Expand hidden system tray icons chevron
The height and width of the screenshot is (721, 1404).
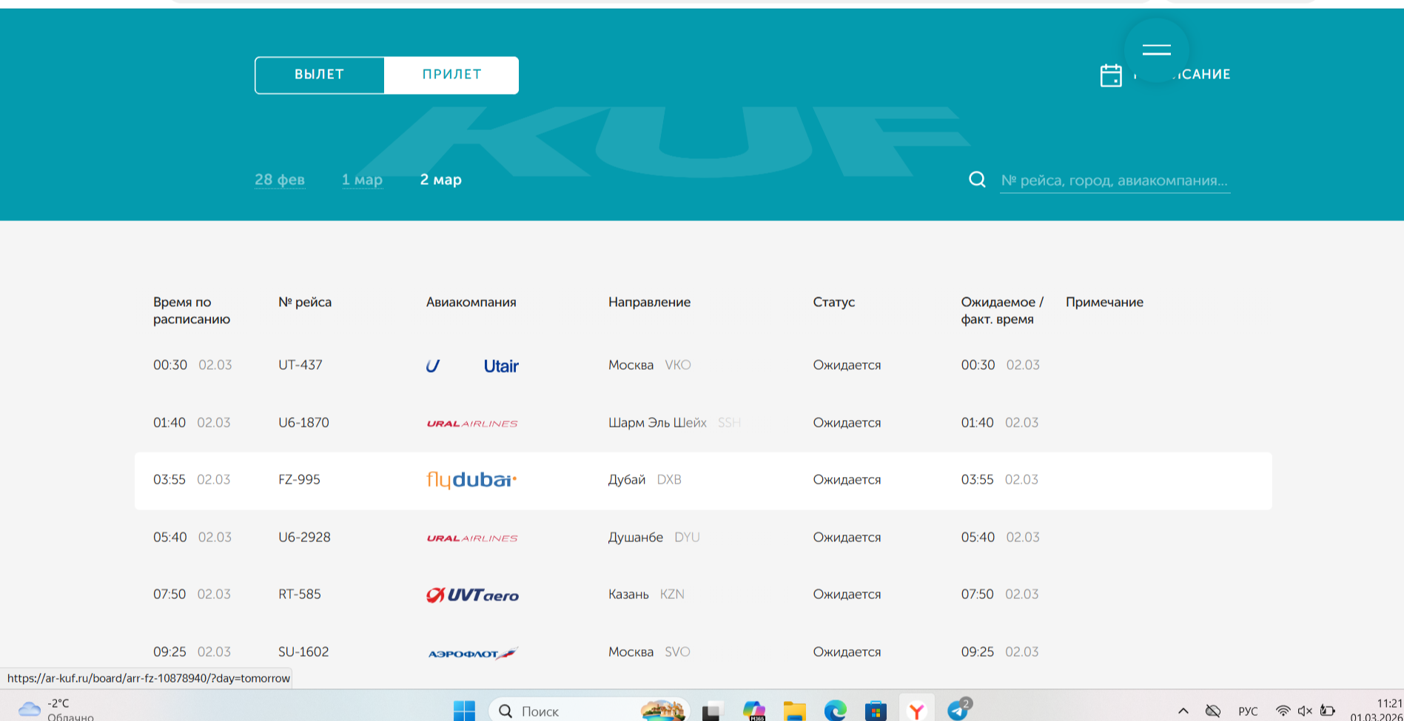[x=1183, y=711]
